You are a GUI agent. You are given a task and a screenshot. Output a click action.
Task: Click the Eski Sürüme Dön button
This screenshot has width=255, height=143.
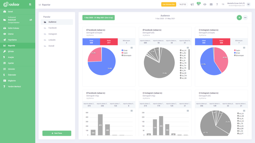(x=169, y=4)
